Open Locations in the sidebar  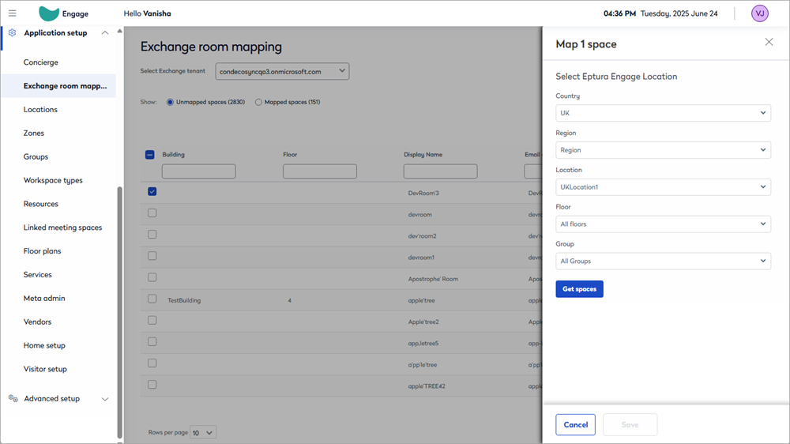[40, 109]
